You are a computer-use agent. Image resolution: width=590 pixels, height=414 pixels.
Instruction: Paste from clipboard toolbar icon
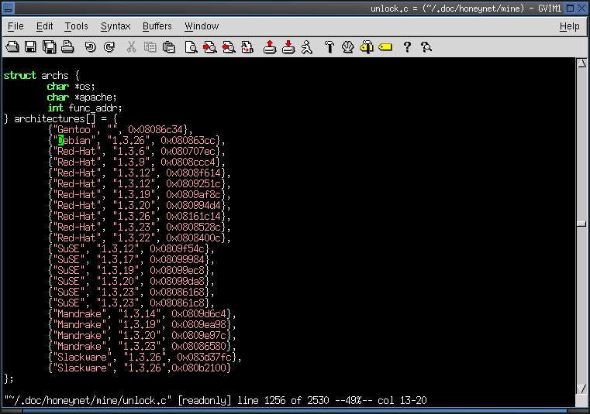[168, 47]
